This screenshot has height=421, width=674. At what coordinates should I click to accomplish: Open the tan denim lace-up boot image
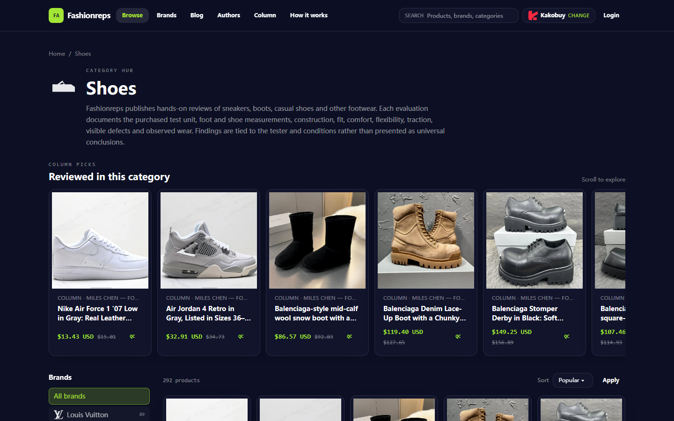(x=426, y=240)
